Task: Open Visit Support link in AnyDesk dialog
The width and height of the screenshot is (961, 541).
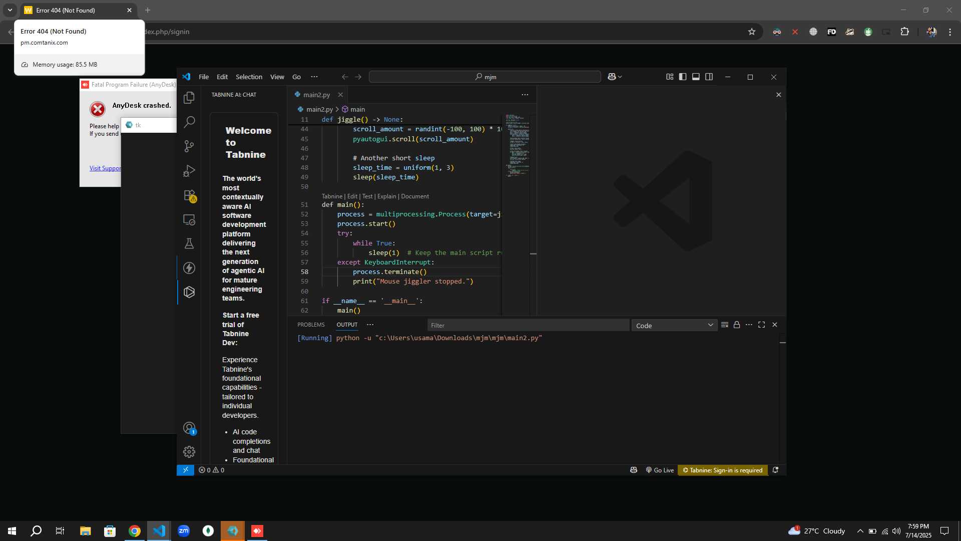Action: coord(105,168)
